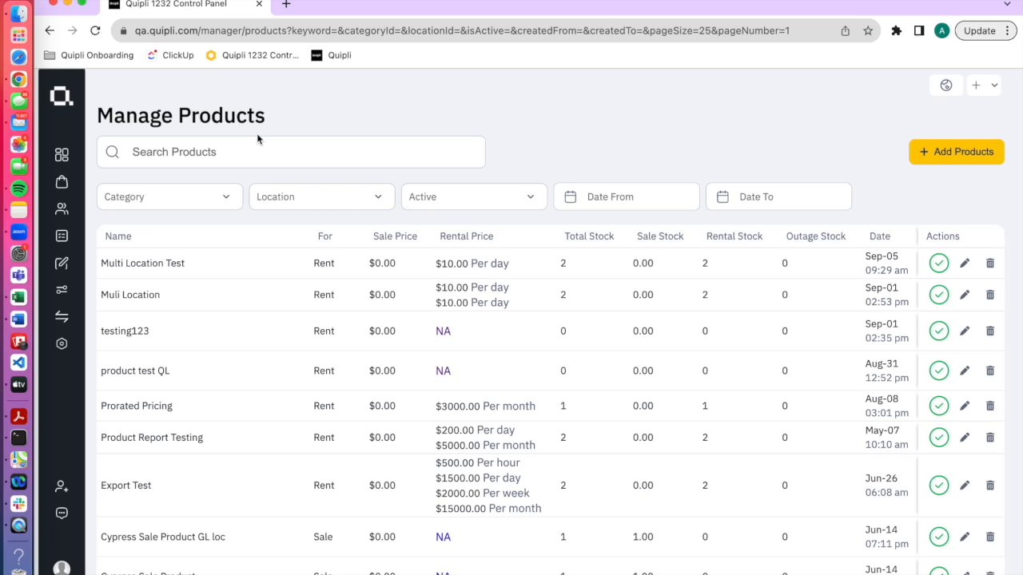The image size is (1023, 575).
Task: Expand the Location filter dropdown
Action: pos(321,196)
